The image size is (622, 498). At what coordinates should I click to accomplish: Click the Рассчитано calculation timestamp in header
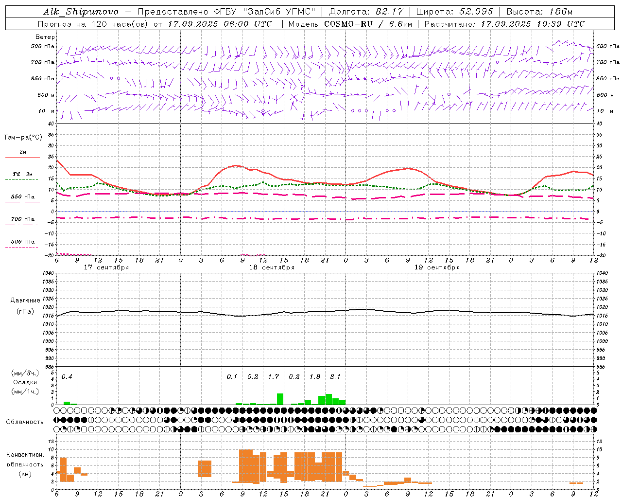tap(504, 24)
